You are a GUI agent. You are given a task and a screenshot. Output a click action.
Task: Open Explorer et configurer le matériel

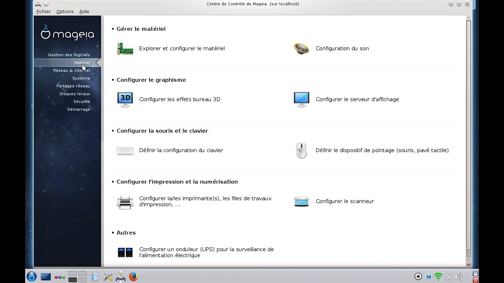pos(182,49)
